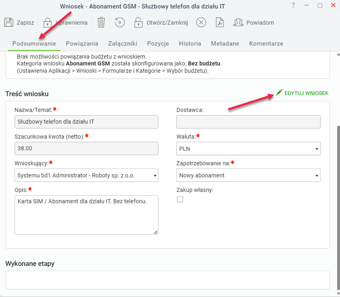Click the empty Dostawca field
The height and width of the screenshot is (297, 340).
pyautogui.click(x=248, y=122)
